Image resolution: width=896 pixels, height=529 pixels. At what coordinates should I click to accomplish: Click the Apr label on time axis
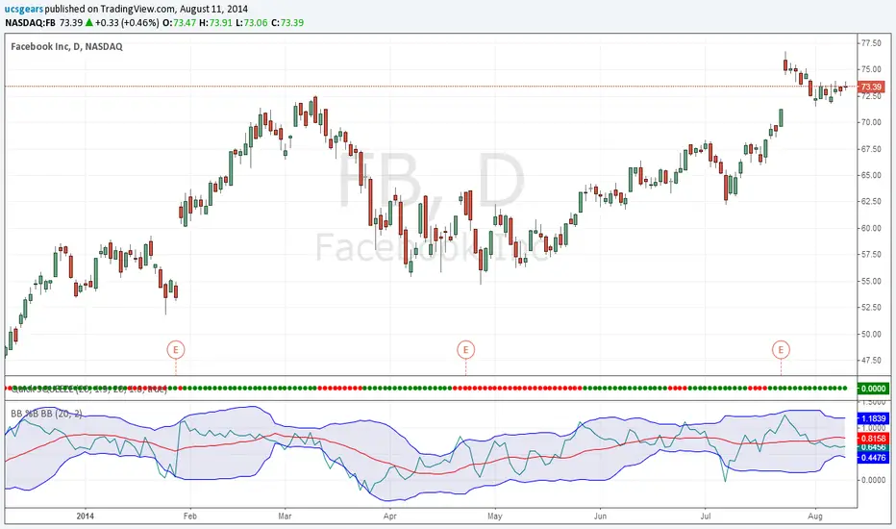tap(389, 516)
